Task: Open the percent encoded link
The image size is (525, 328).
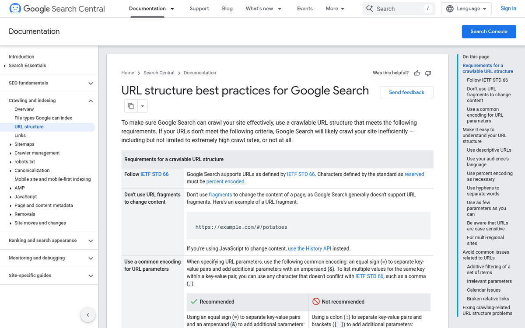Action: pyautogui.click(x=225, y=181)
